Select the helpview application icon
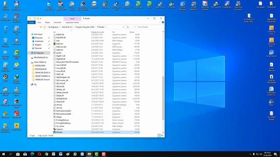 (55, 44)
